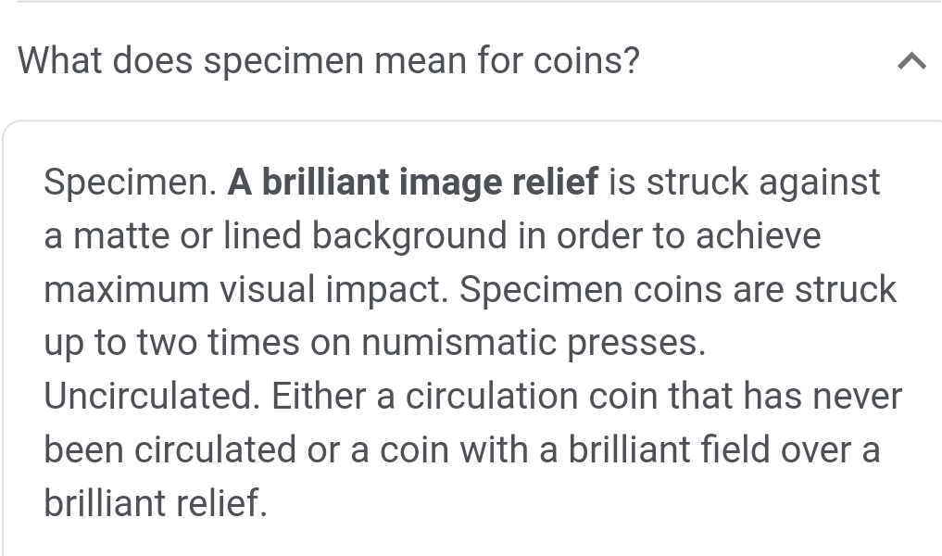Click the question 'What does specimen mean for coins?'
Viewport: 942px width, 556px height.
[329, 61]
